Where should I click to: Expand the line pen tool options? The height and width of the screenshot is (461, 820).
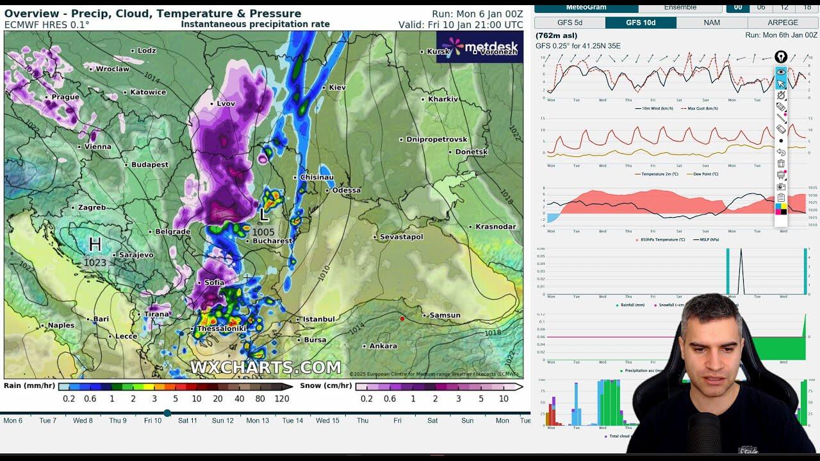[781, 118]
